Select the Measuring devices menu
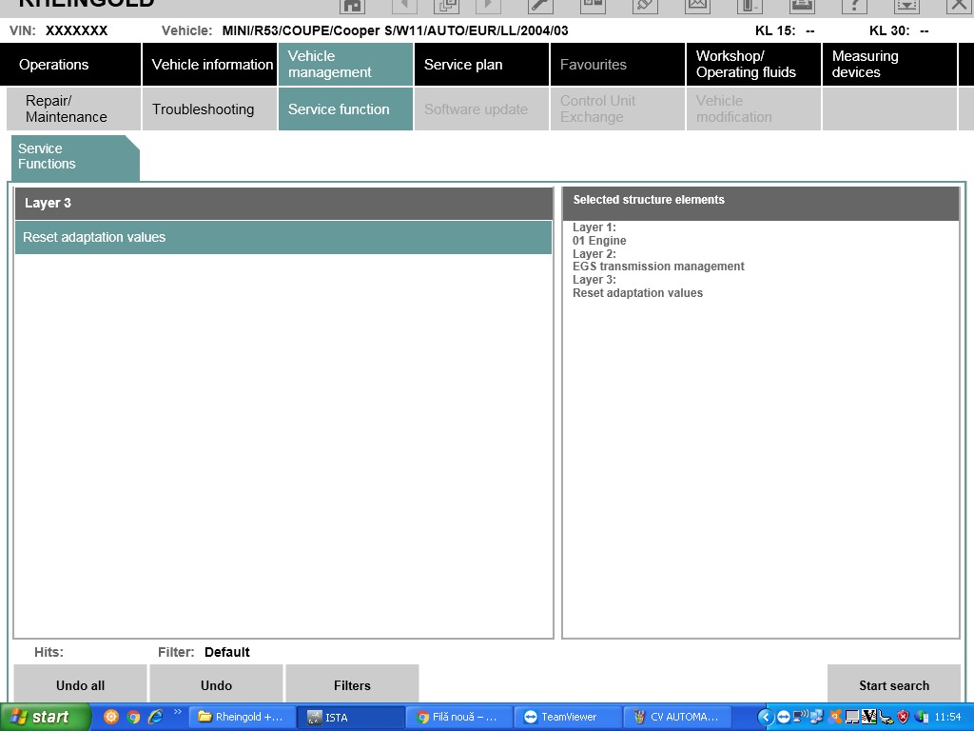Screen dimensions: 974x731 coord(888,65)
